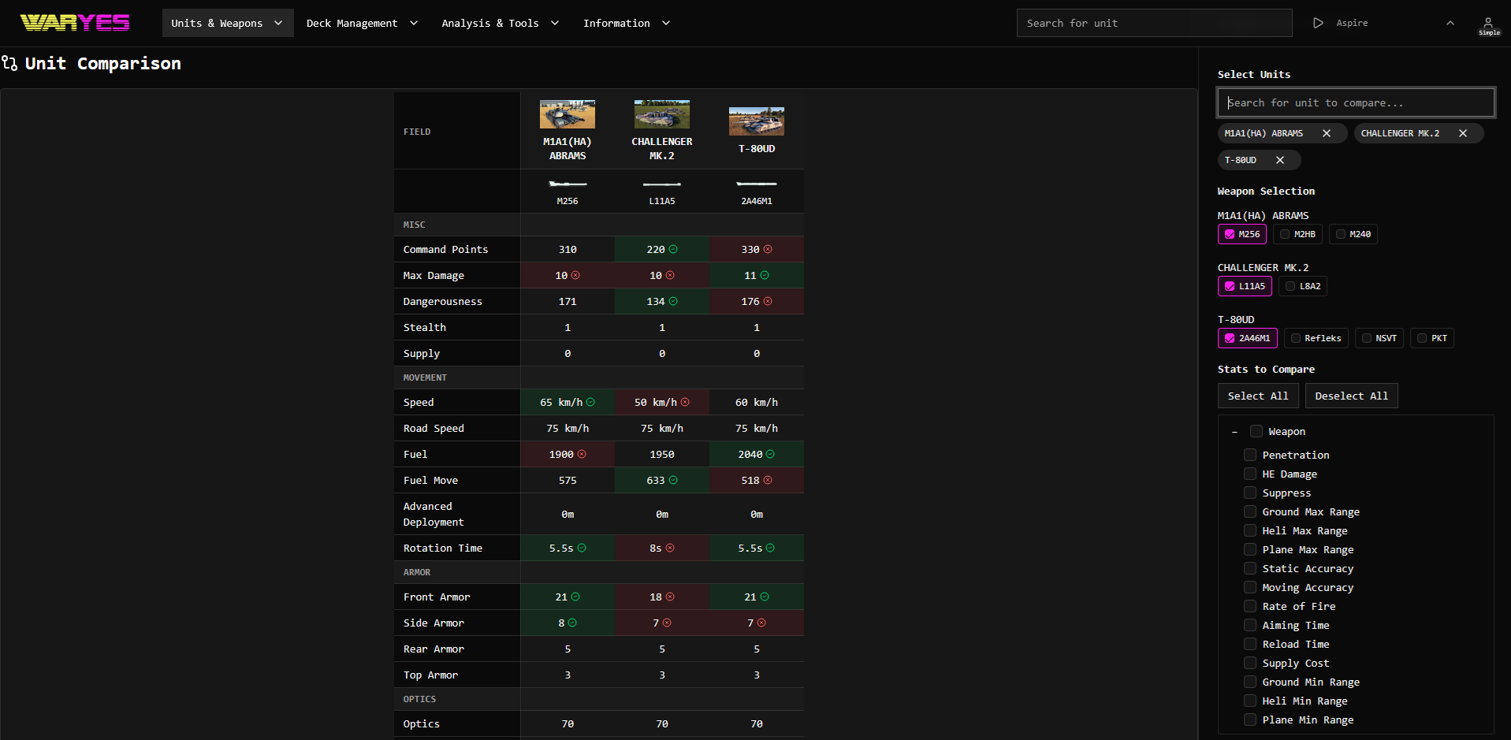Collapse the Aspire panel with the chevron
This screenshot has height=740, width=1511.
[1450, 23]
